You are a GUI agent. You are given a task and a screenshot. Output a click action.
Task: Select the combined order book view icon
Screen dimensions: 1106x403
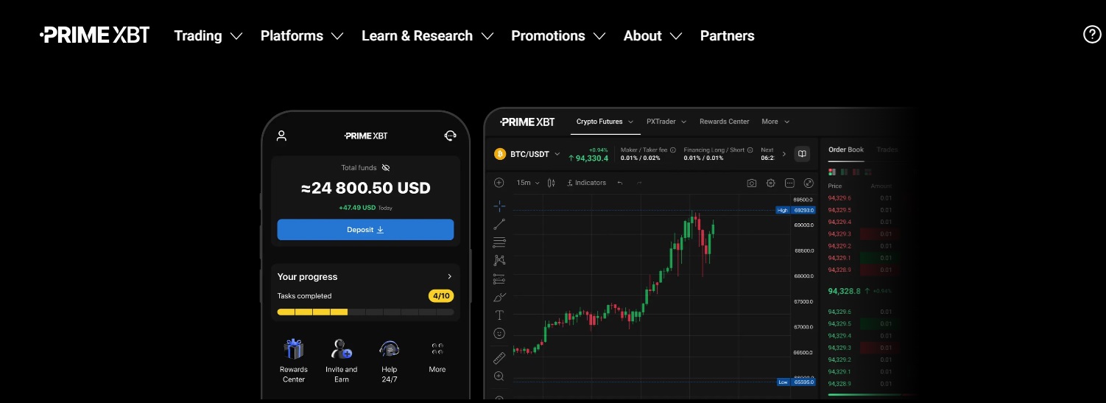(x=832, y=172)
